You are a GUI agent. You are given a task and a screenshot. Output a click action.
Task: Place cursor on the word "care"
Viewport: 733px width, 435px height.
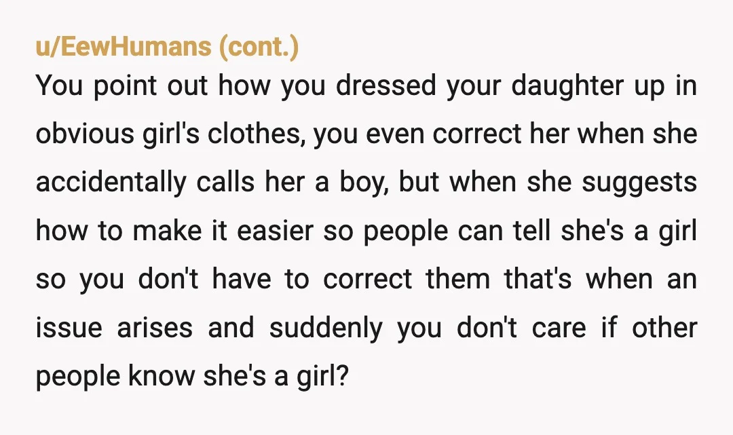[559, 328]
